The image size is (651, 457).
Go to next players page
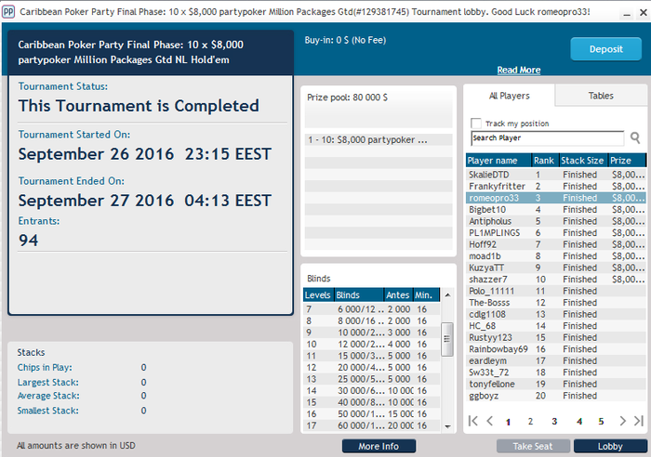(622, 421)
